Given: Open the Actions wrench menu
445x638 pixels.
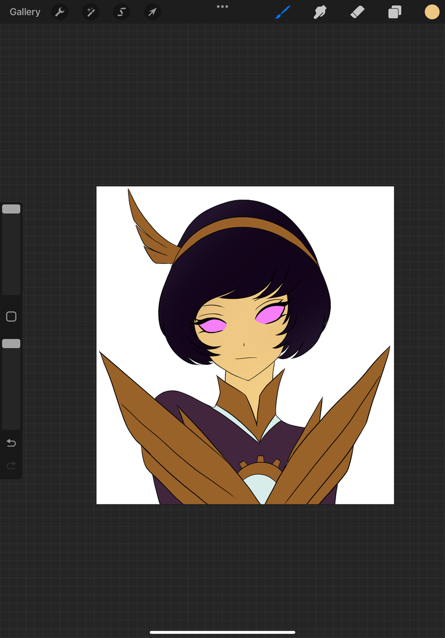Looking at the screenshot, I should 60,12.
